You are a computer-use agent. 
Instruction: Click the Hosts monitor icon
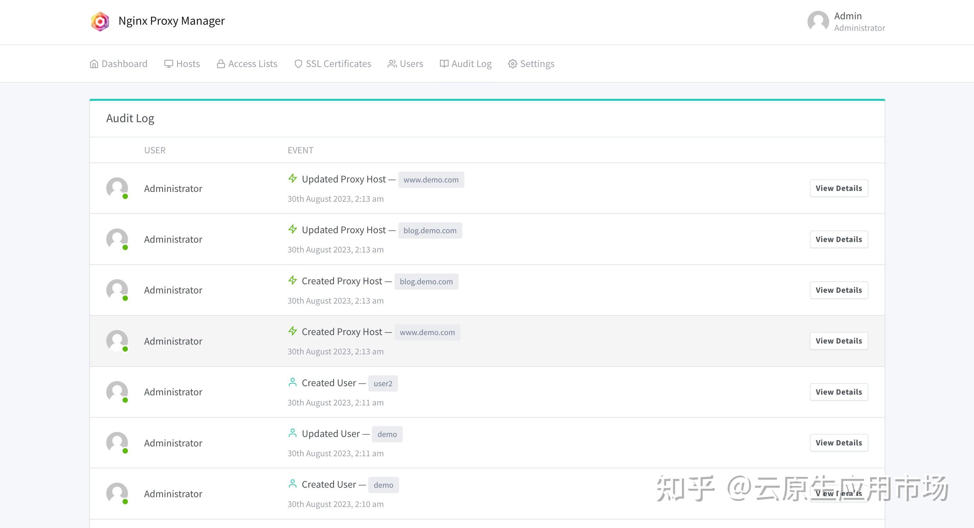pyautogui.click(x=169, y=64)
